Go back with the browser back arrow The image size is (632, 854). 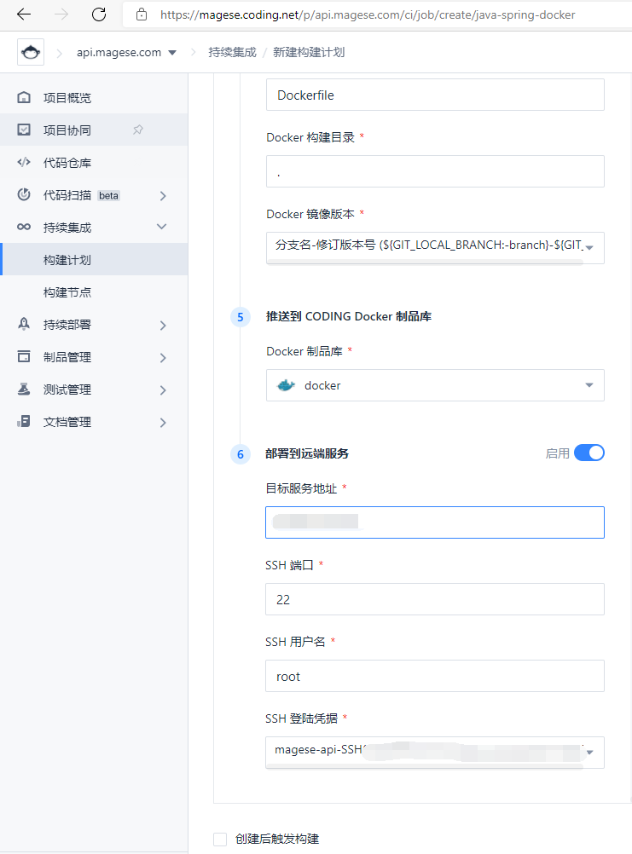(x=24, y=14)
